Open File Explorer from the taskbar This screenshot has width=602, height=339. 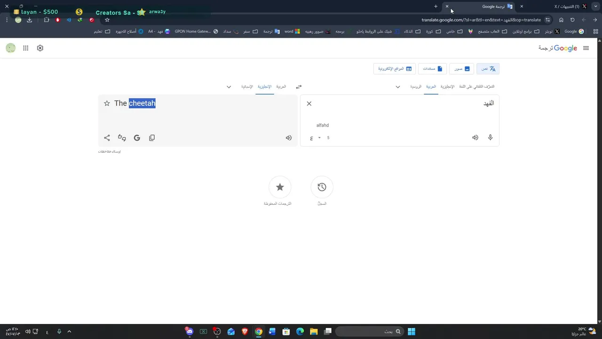point(314,331)
